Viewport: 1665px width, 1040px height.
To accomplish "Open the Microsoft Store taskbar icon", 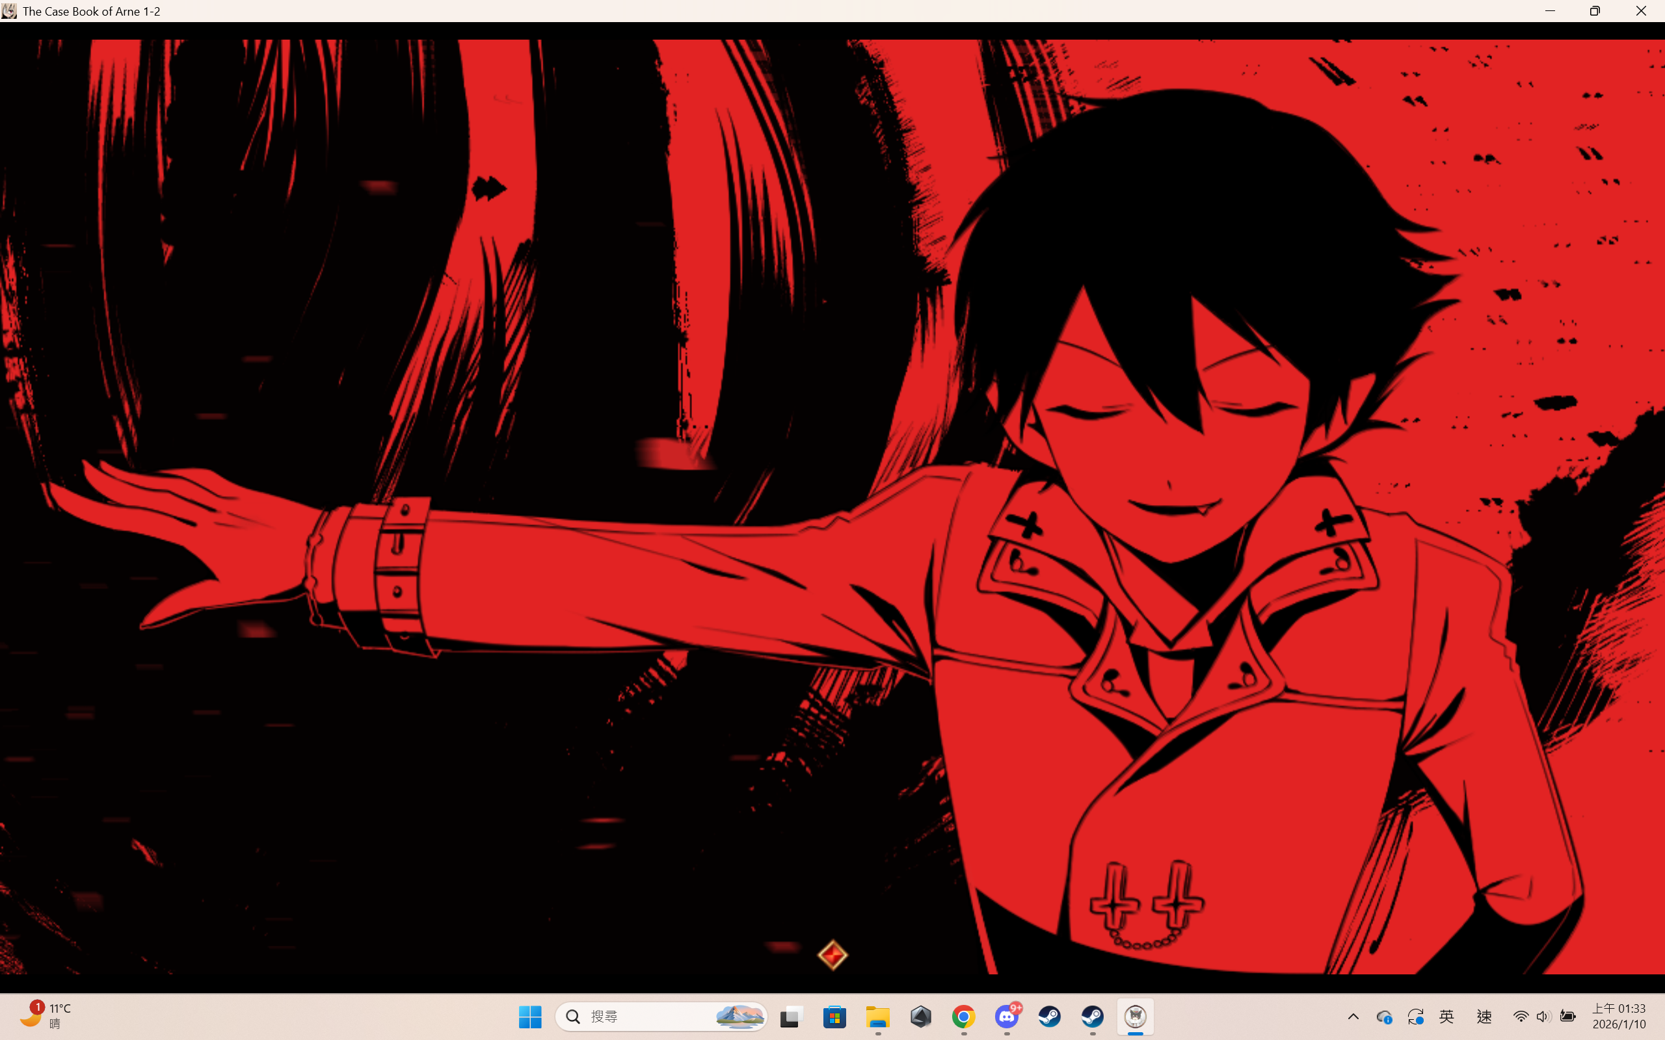I will [x=834, y=1017].
